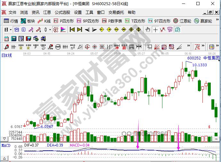Click the save floppy disk icon
This screenshot has height=162, width=221.
click(28, 39)
